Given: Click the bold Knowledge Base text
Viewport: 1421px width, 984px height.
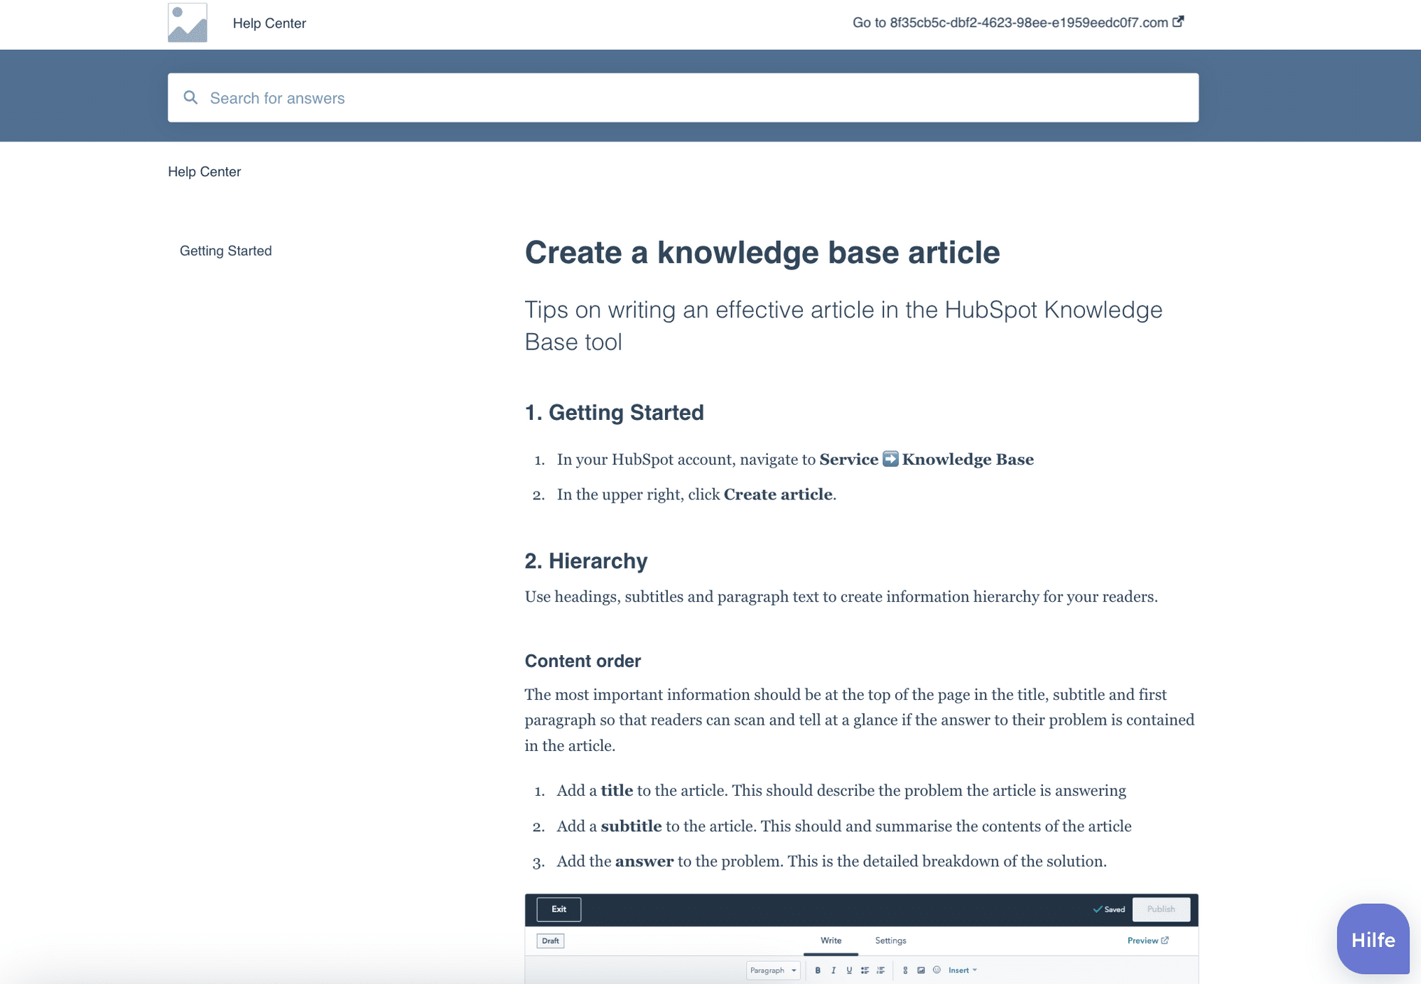Looking at the screenshot, I should pos(968,460).
